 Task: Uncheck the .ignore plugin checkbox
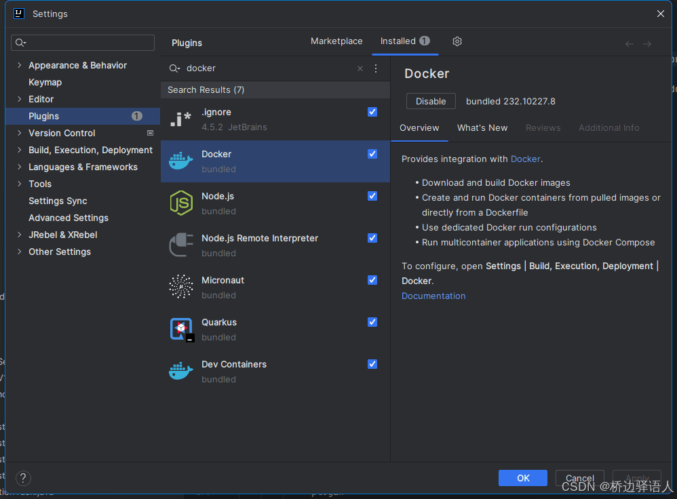(372, 112)
